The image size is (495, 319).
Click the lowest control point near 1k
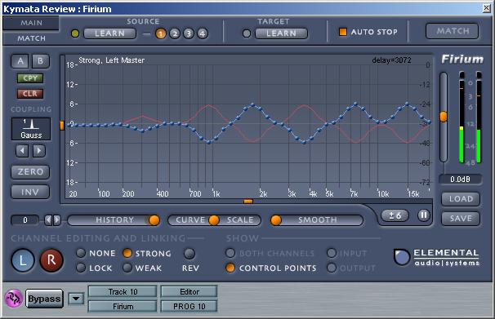(x=208, y=142)
